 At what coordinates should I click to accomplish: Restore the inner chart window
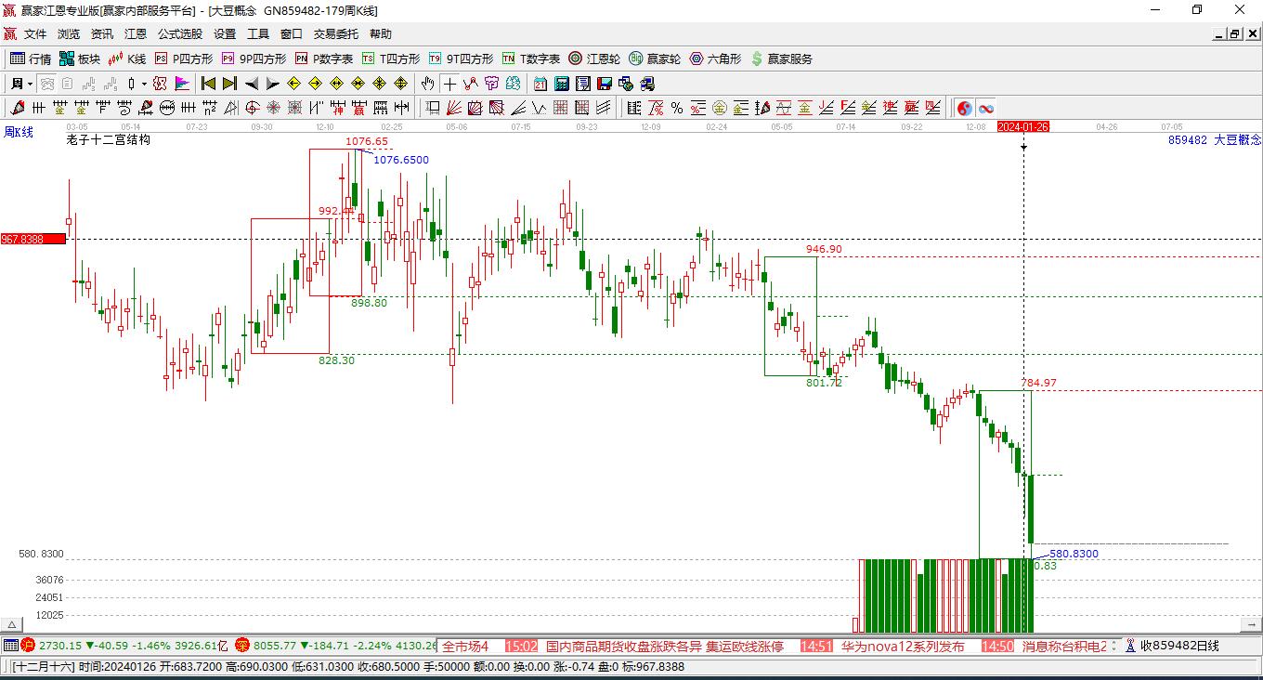pyautogui.click(x=1235, y=34)
